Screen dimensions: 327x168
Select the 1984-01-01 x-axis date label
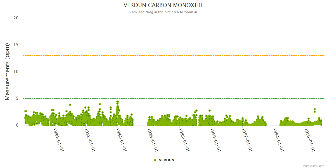click(x=122, y=140)
